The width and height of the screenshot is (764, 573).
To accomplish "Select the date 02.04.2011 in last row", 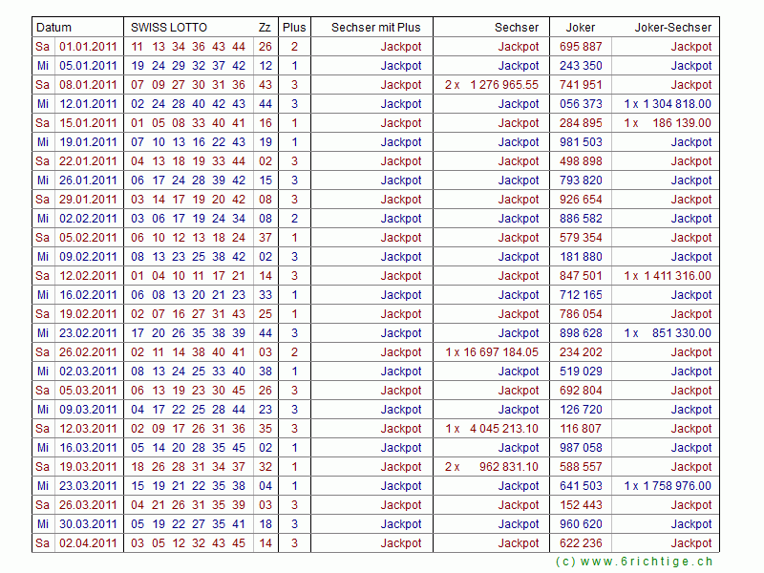I will (88, 543).
